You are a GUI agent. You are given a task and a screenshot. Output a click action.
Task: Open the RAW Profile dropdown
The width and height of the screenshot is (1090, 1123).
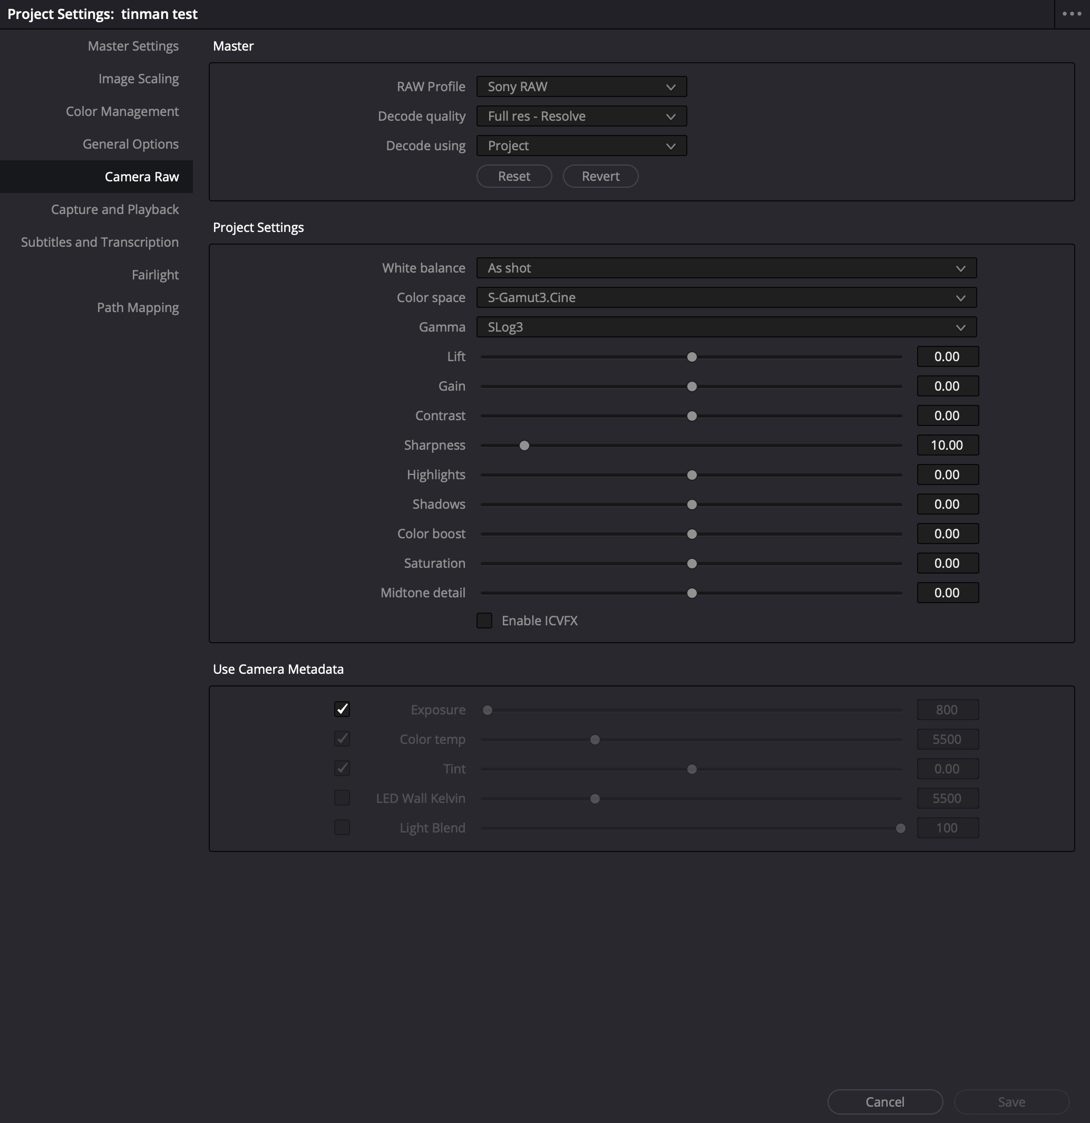(x=580, y=86)
